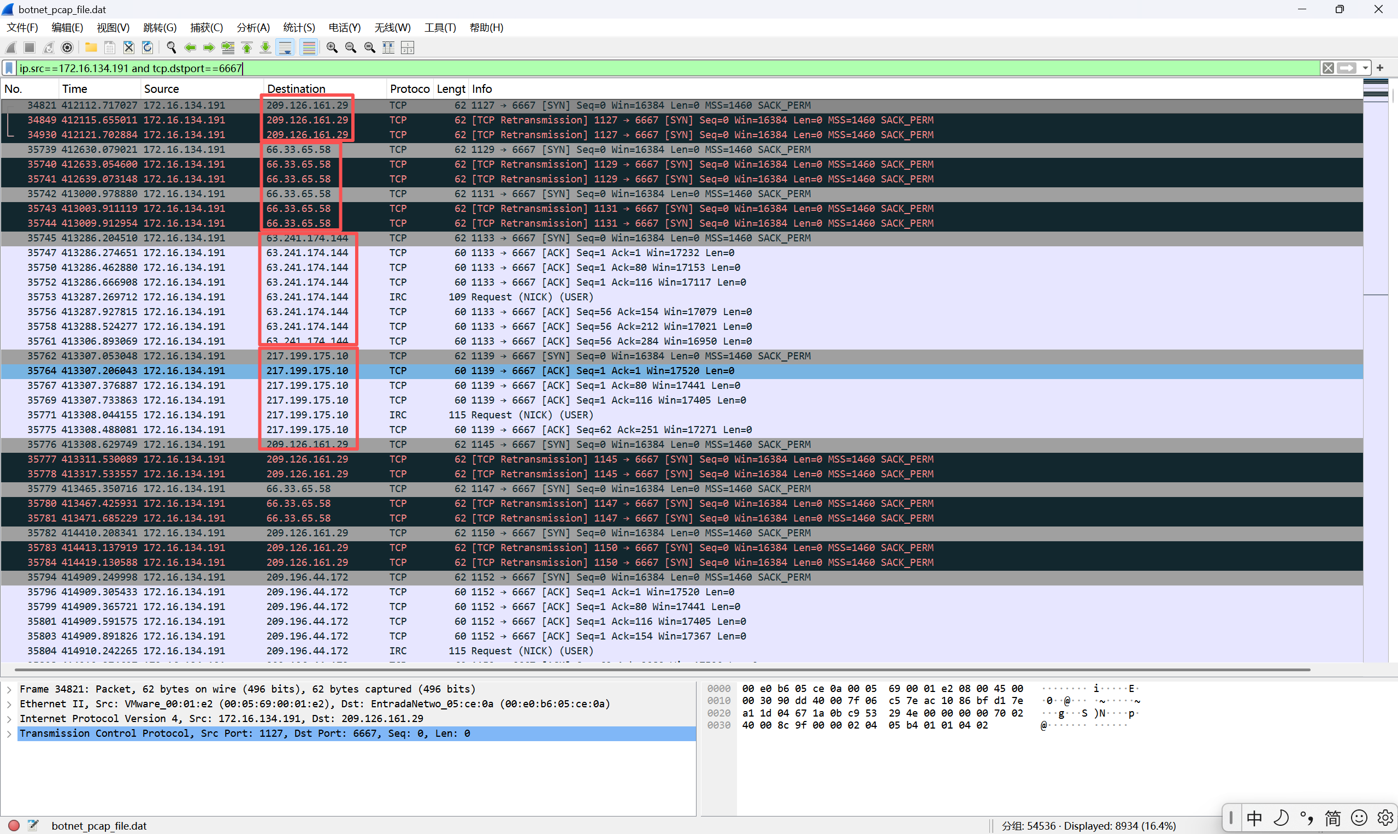Open the display filter history dropdown
This screenshot has height=834, width=1398.
pos(1365,68)
